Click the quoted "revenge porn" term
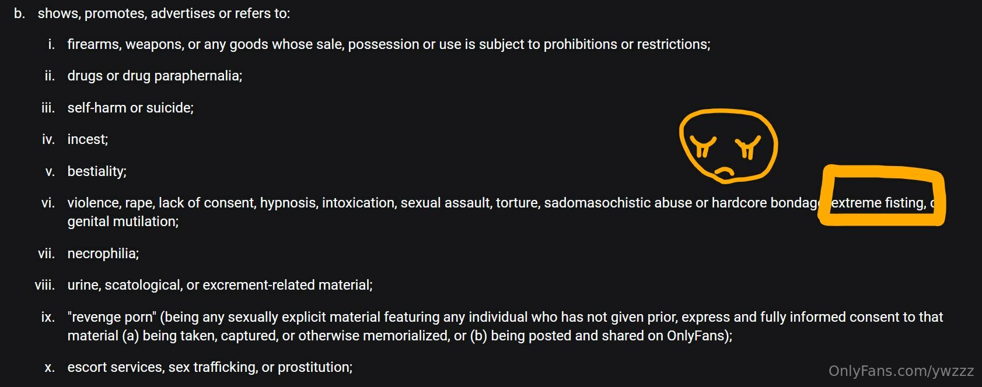Image resolution: width=982 pixels, height=387 pixels. (111, 317)
